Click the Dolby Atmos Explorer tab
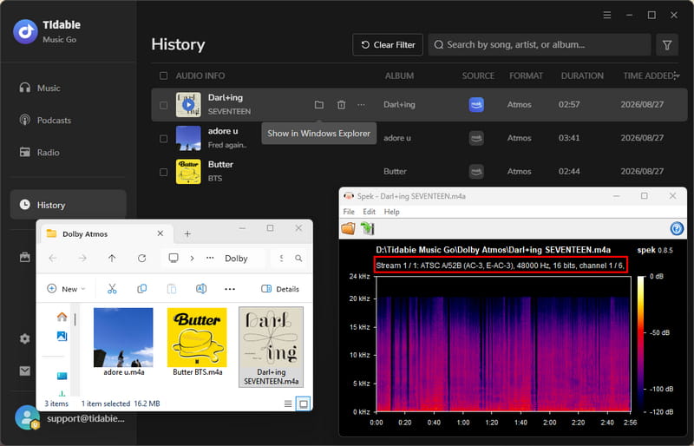 coord(105,234)
